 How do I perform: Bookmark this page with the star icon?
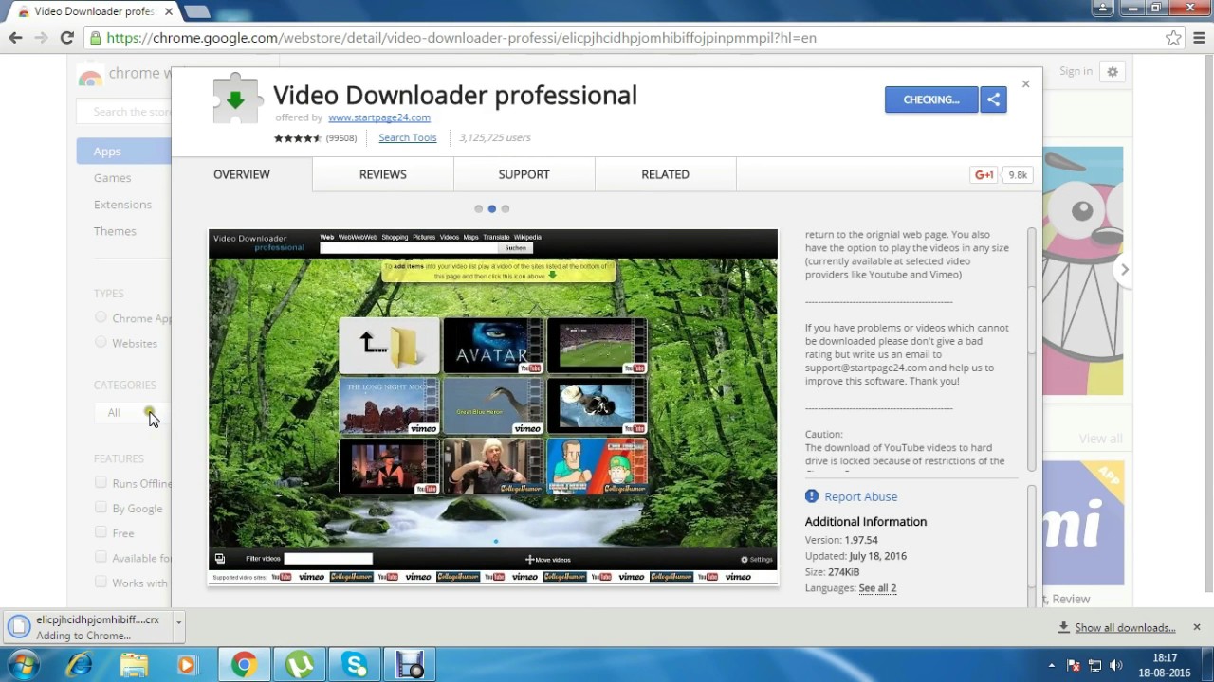[1173, 38]
